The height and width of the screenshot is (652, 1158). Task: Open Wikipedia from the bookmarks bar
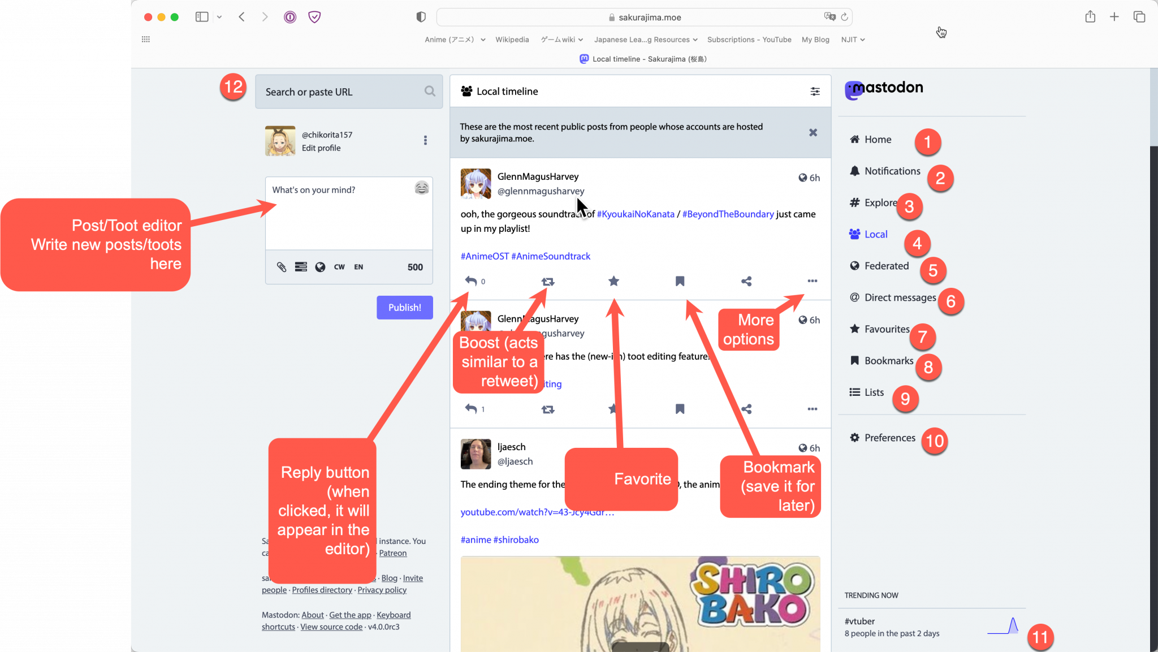click(512, 40)
